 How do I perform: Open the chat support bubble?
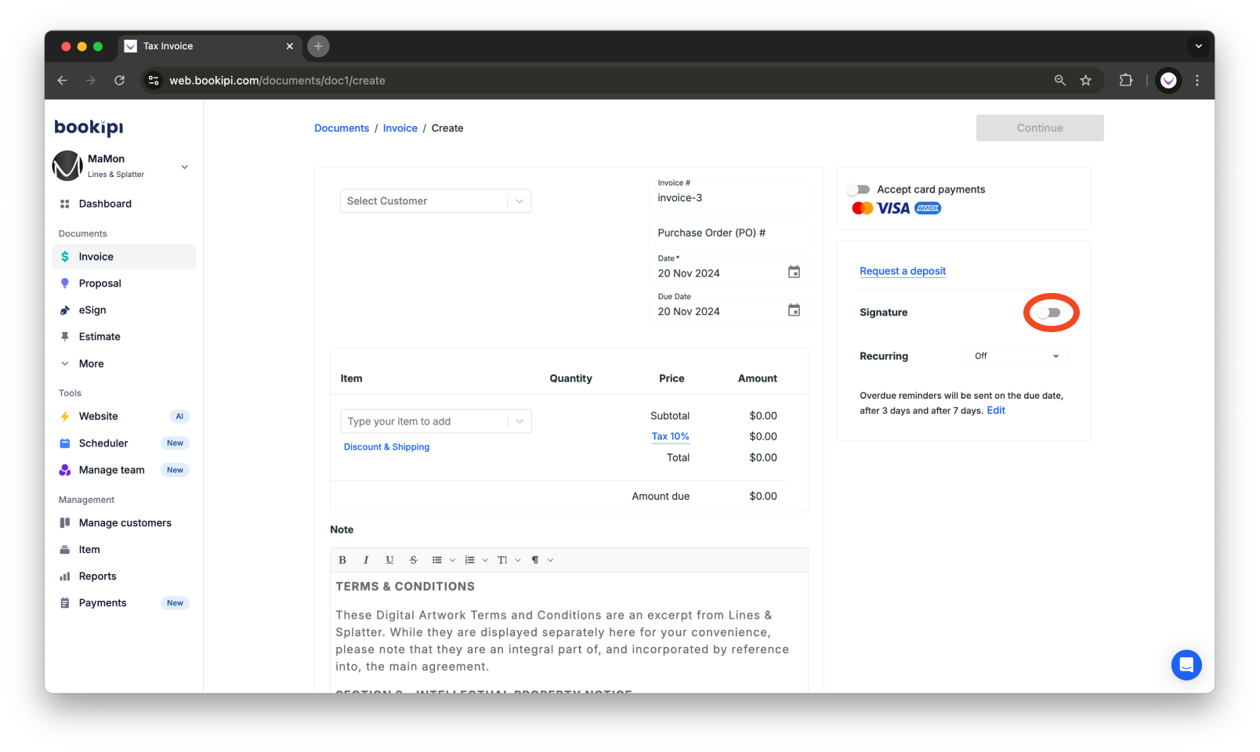(x=1186, y=664)
